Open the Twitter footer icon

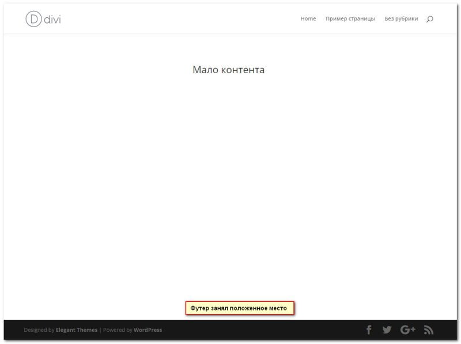387,330
